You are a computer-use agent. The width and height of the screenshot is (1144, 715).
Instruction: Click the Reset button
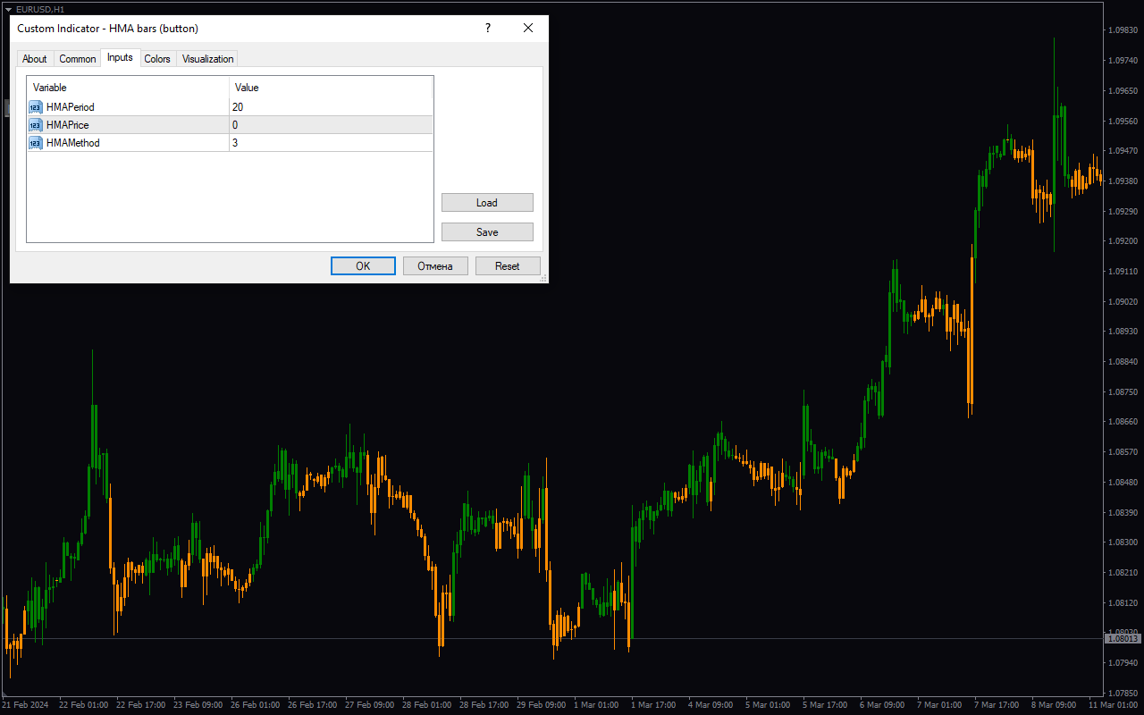coord(508,266)
